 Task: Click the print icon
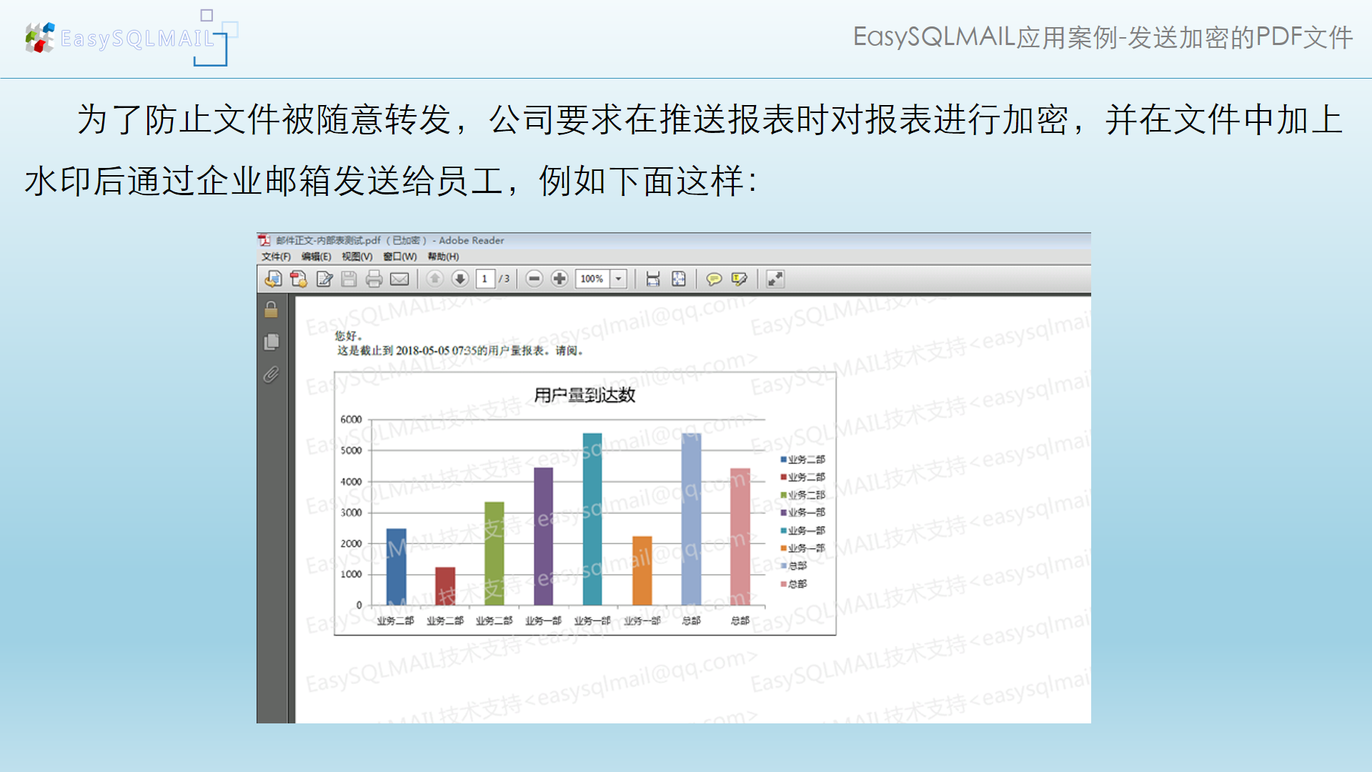coord(374,279)
